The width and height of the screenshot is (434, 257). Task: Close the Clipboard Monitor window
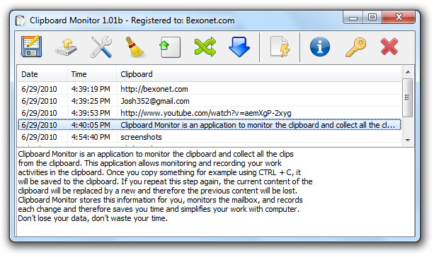pos(399,18)
